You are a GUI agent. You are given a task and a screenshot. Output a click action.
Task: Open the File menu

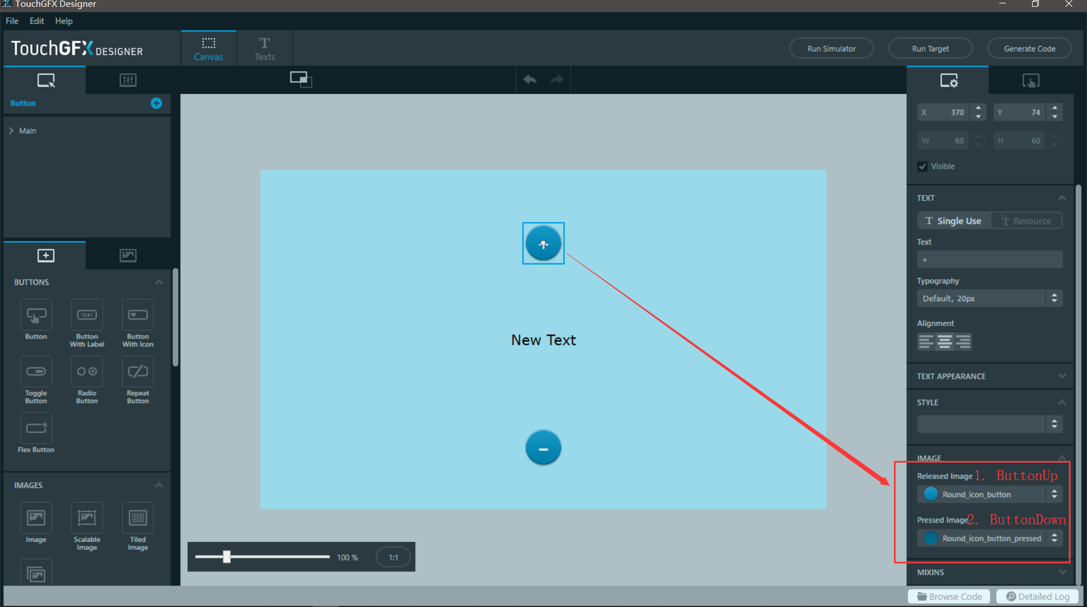point(12,21)
